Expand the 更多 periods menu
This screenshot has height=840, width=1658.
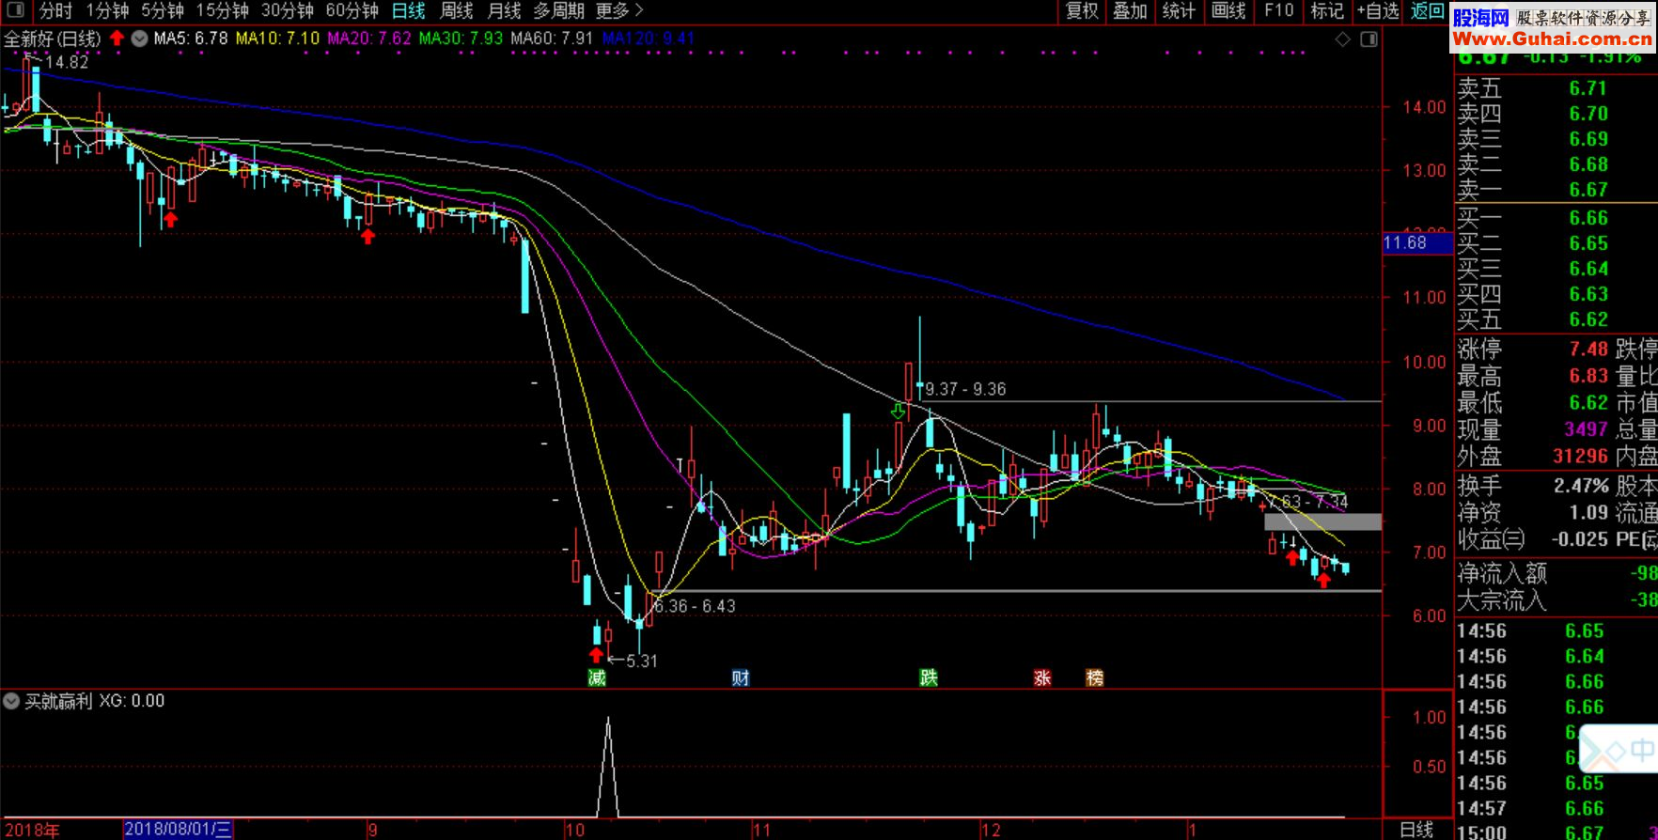[x=619, y=11]
